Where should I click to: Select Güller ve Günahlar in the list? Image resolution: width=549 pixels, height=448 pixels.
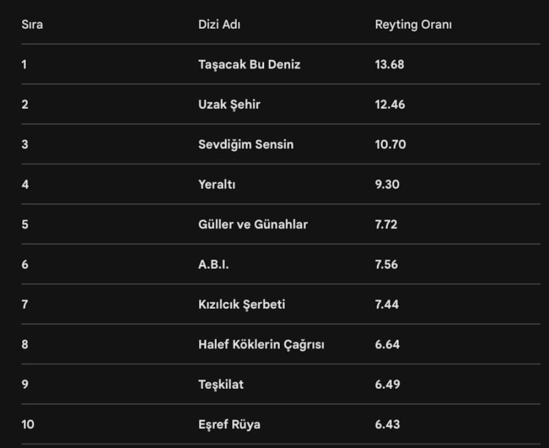point(253,224)
